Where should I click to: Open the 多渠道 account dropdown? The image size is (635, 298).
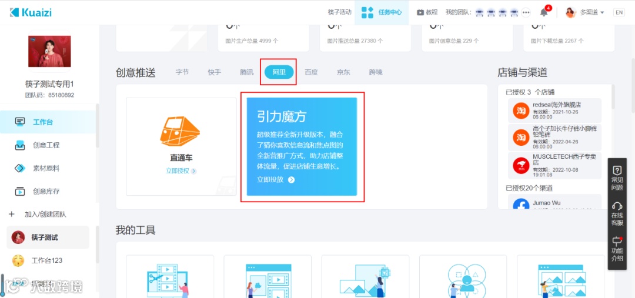click(x=592, y=12)
